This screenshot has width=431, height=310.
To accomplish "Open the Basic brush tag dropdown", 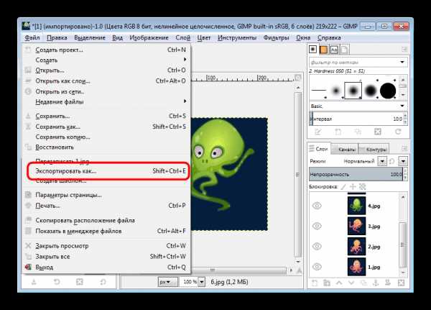I will pos(402,106).
